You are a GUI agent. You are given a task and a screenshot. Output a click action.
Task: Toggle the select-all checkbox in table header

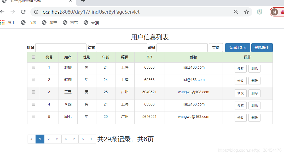(x=33, y=57)
